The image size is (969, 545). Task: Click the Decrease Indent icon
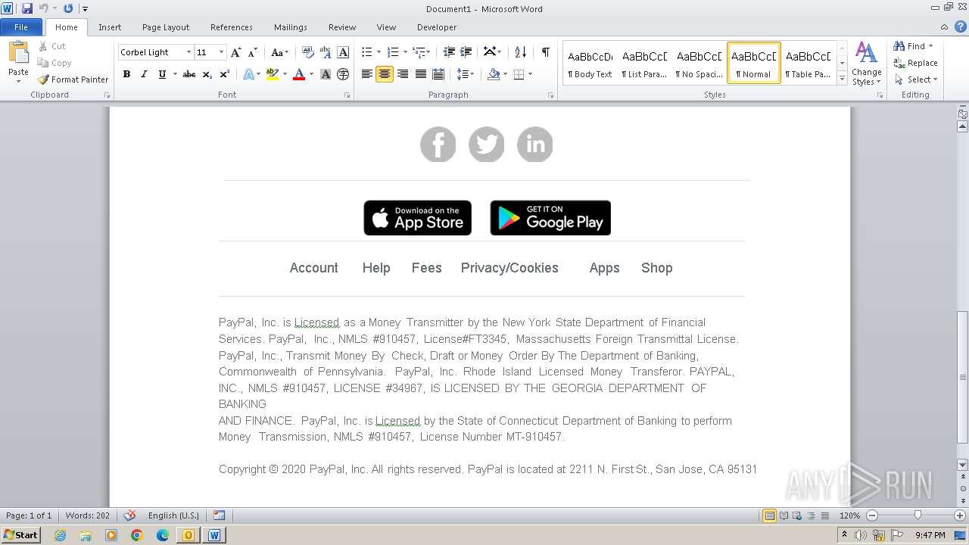tap(449, 52)
